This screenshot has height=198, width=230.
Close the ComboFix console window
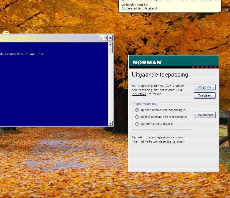click(110, 38)
